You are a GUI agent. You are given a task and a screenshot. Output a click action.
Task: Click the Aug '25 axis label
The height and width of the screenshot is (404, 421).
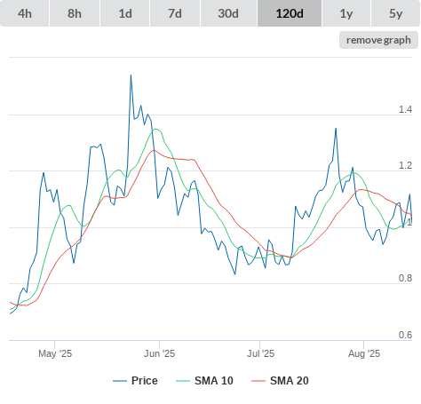click(364, 353)
